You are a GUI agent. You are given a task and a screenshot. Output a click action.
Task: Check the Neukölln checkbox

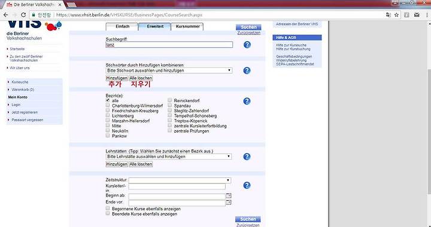pyautogui.click(x=108, y=130)
